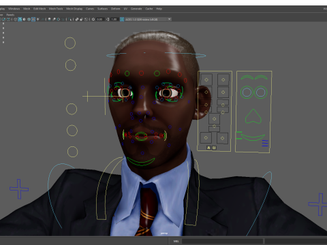This screenshot has height=245, width=327.
Task: Click the gamma reset icon
Action: pos(108,19)
